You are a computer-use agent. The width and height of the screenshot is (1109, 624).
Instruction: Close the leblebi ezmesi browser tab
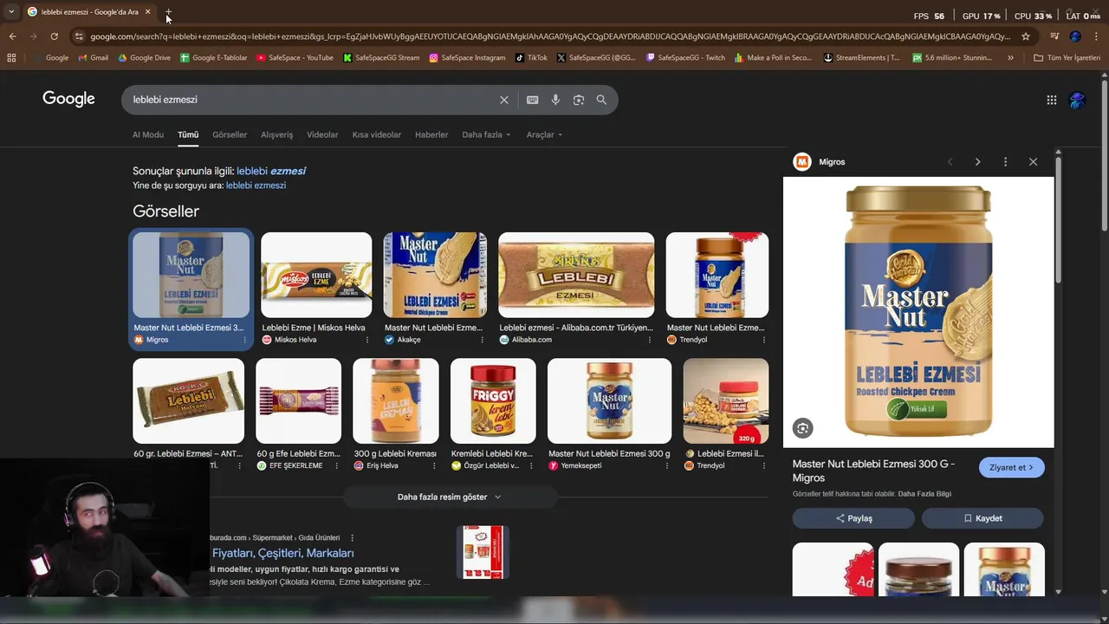point(147,12)
